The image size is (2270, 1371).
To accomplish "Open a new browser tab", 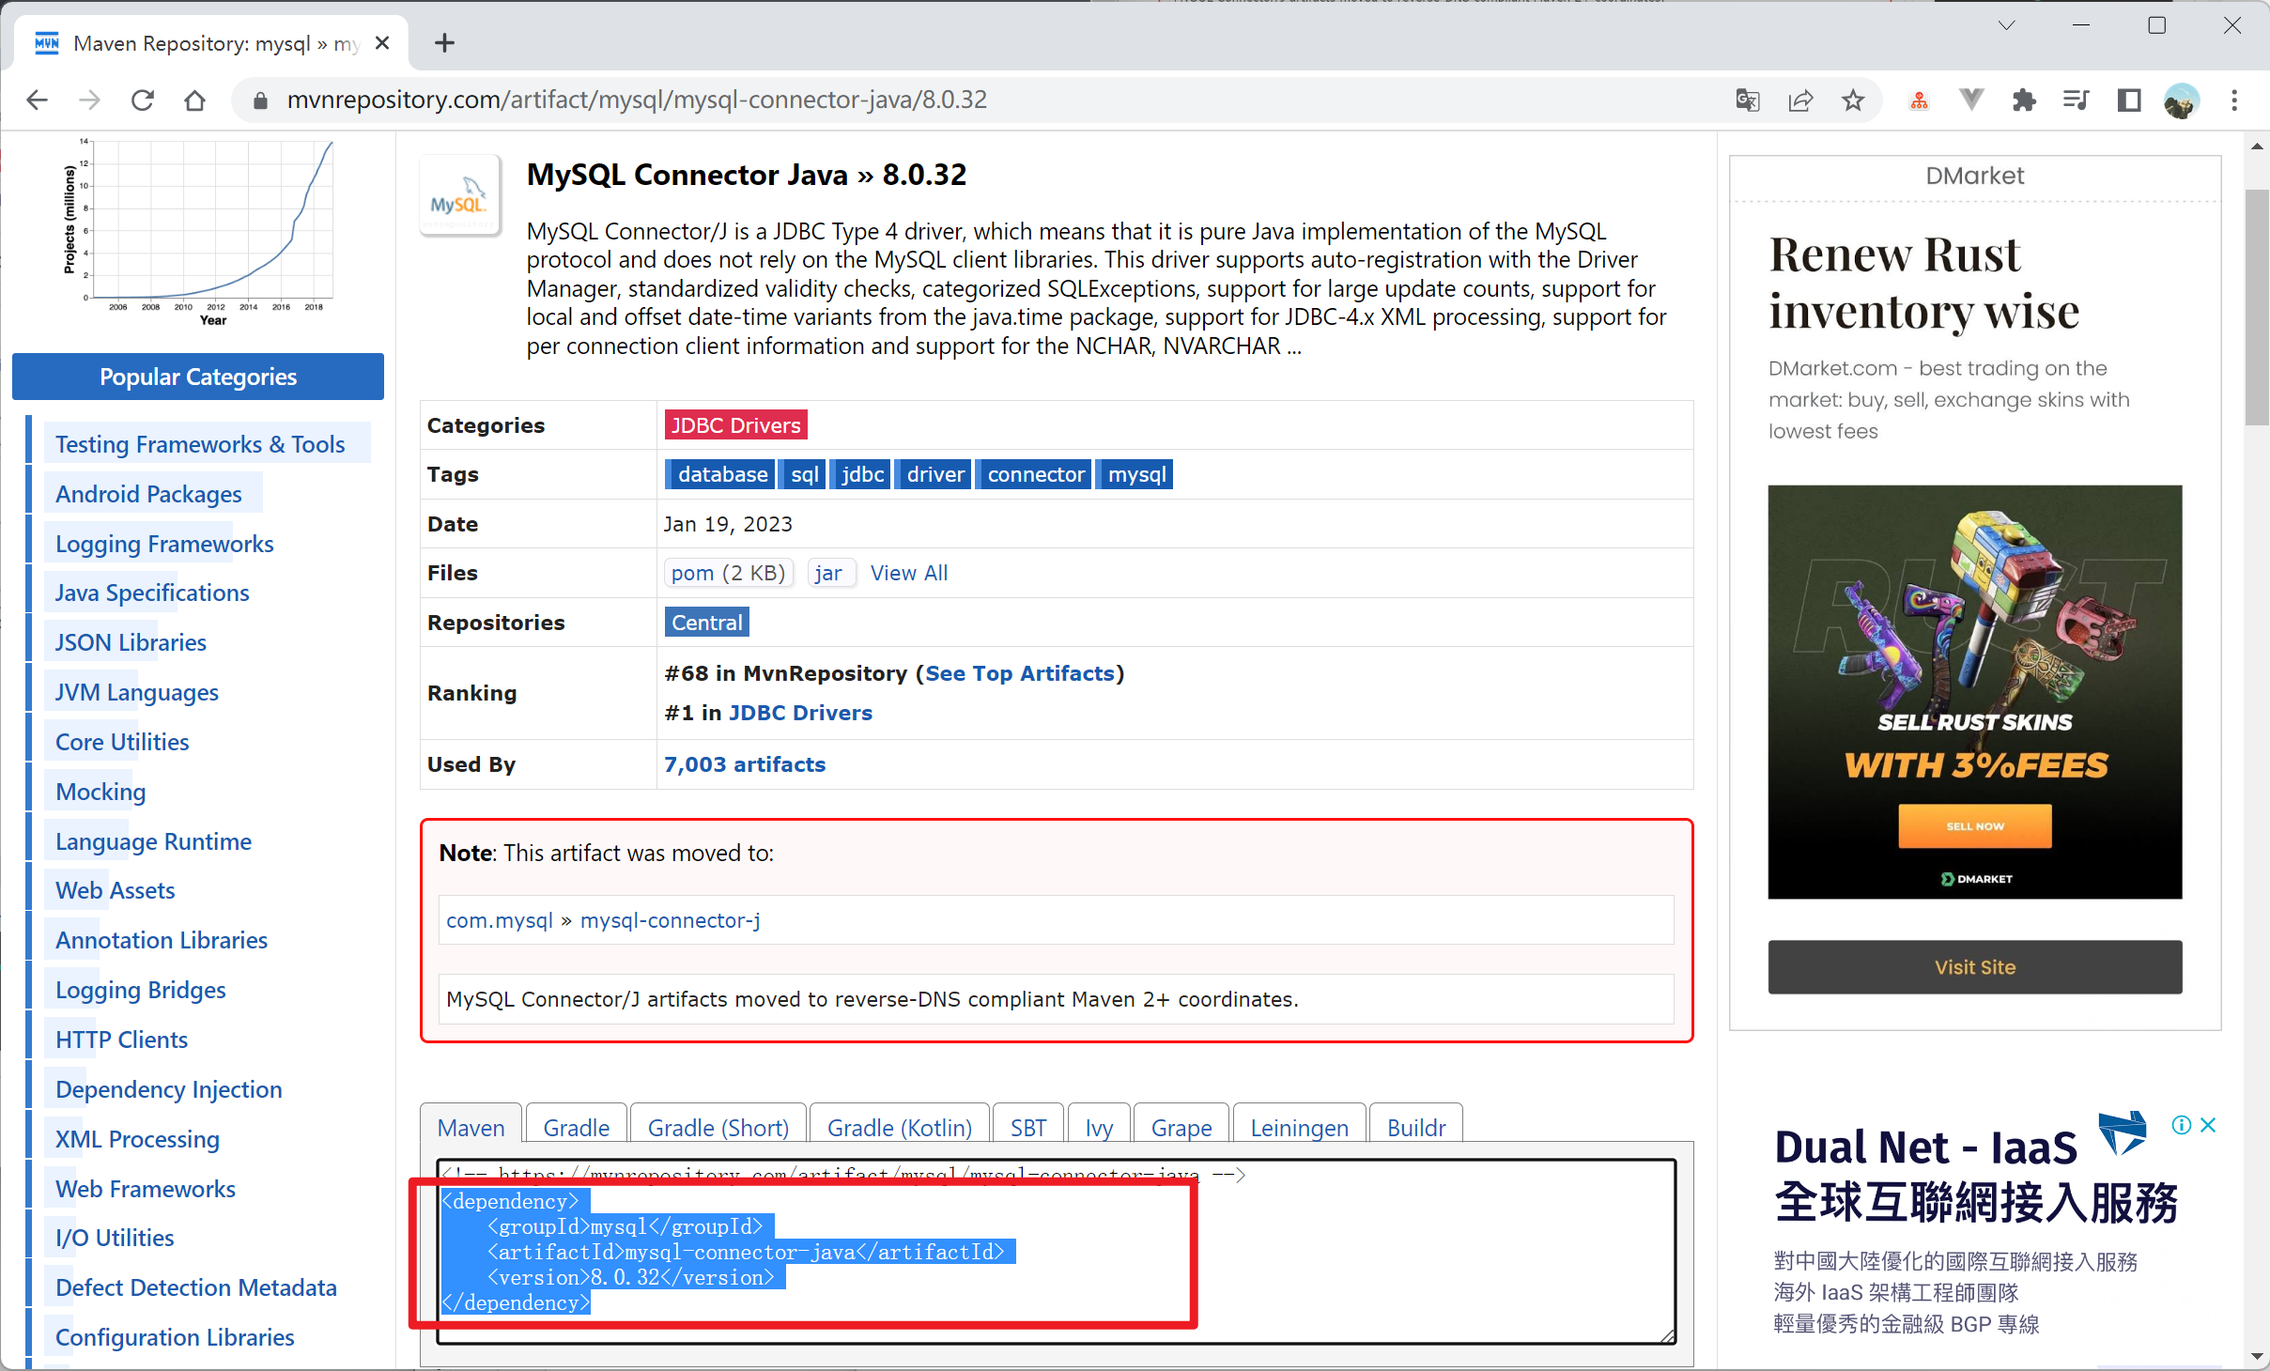I will tap(444, 43).
